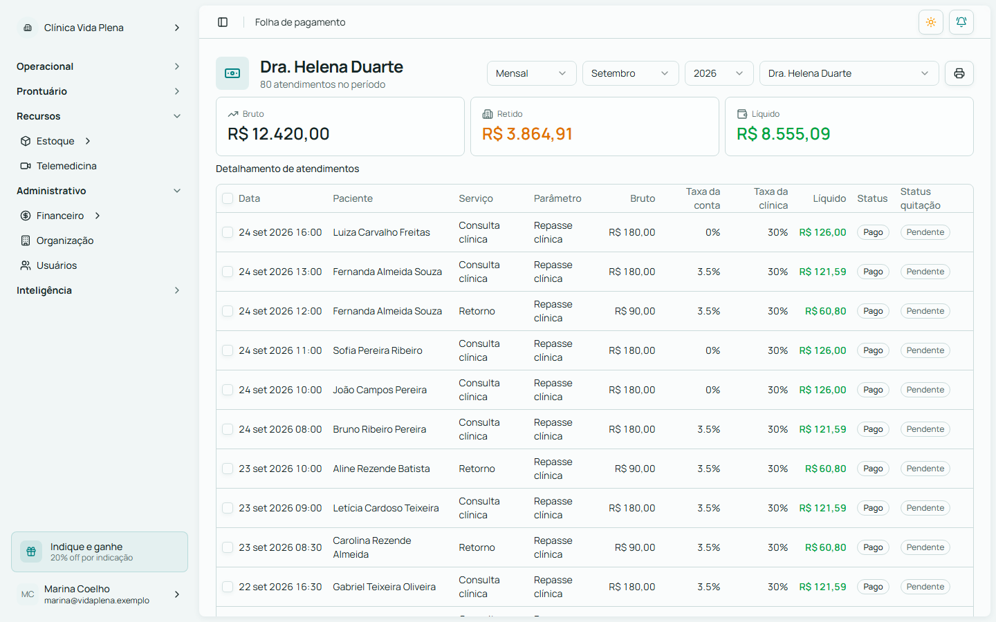Select the Sofia Pereira Ribeiro row checkbox
The image size is (996, 622).
click(x=228, y=350)
